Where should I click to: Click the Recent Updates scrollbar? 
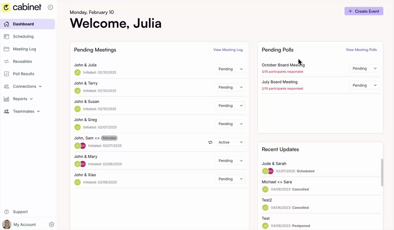(382, 172)
